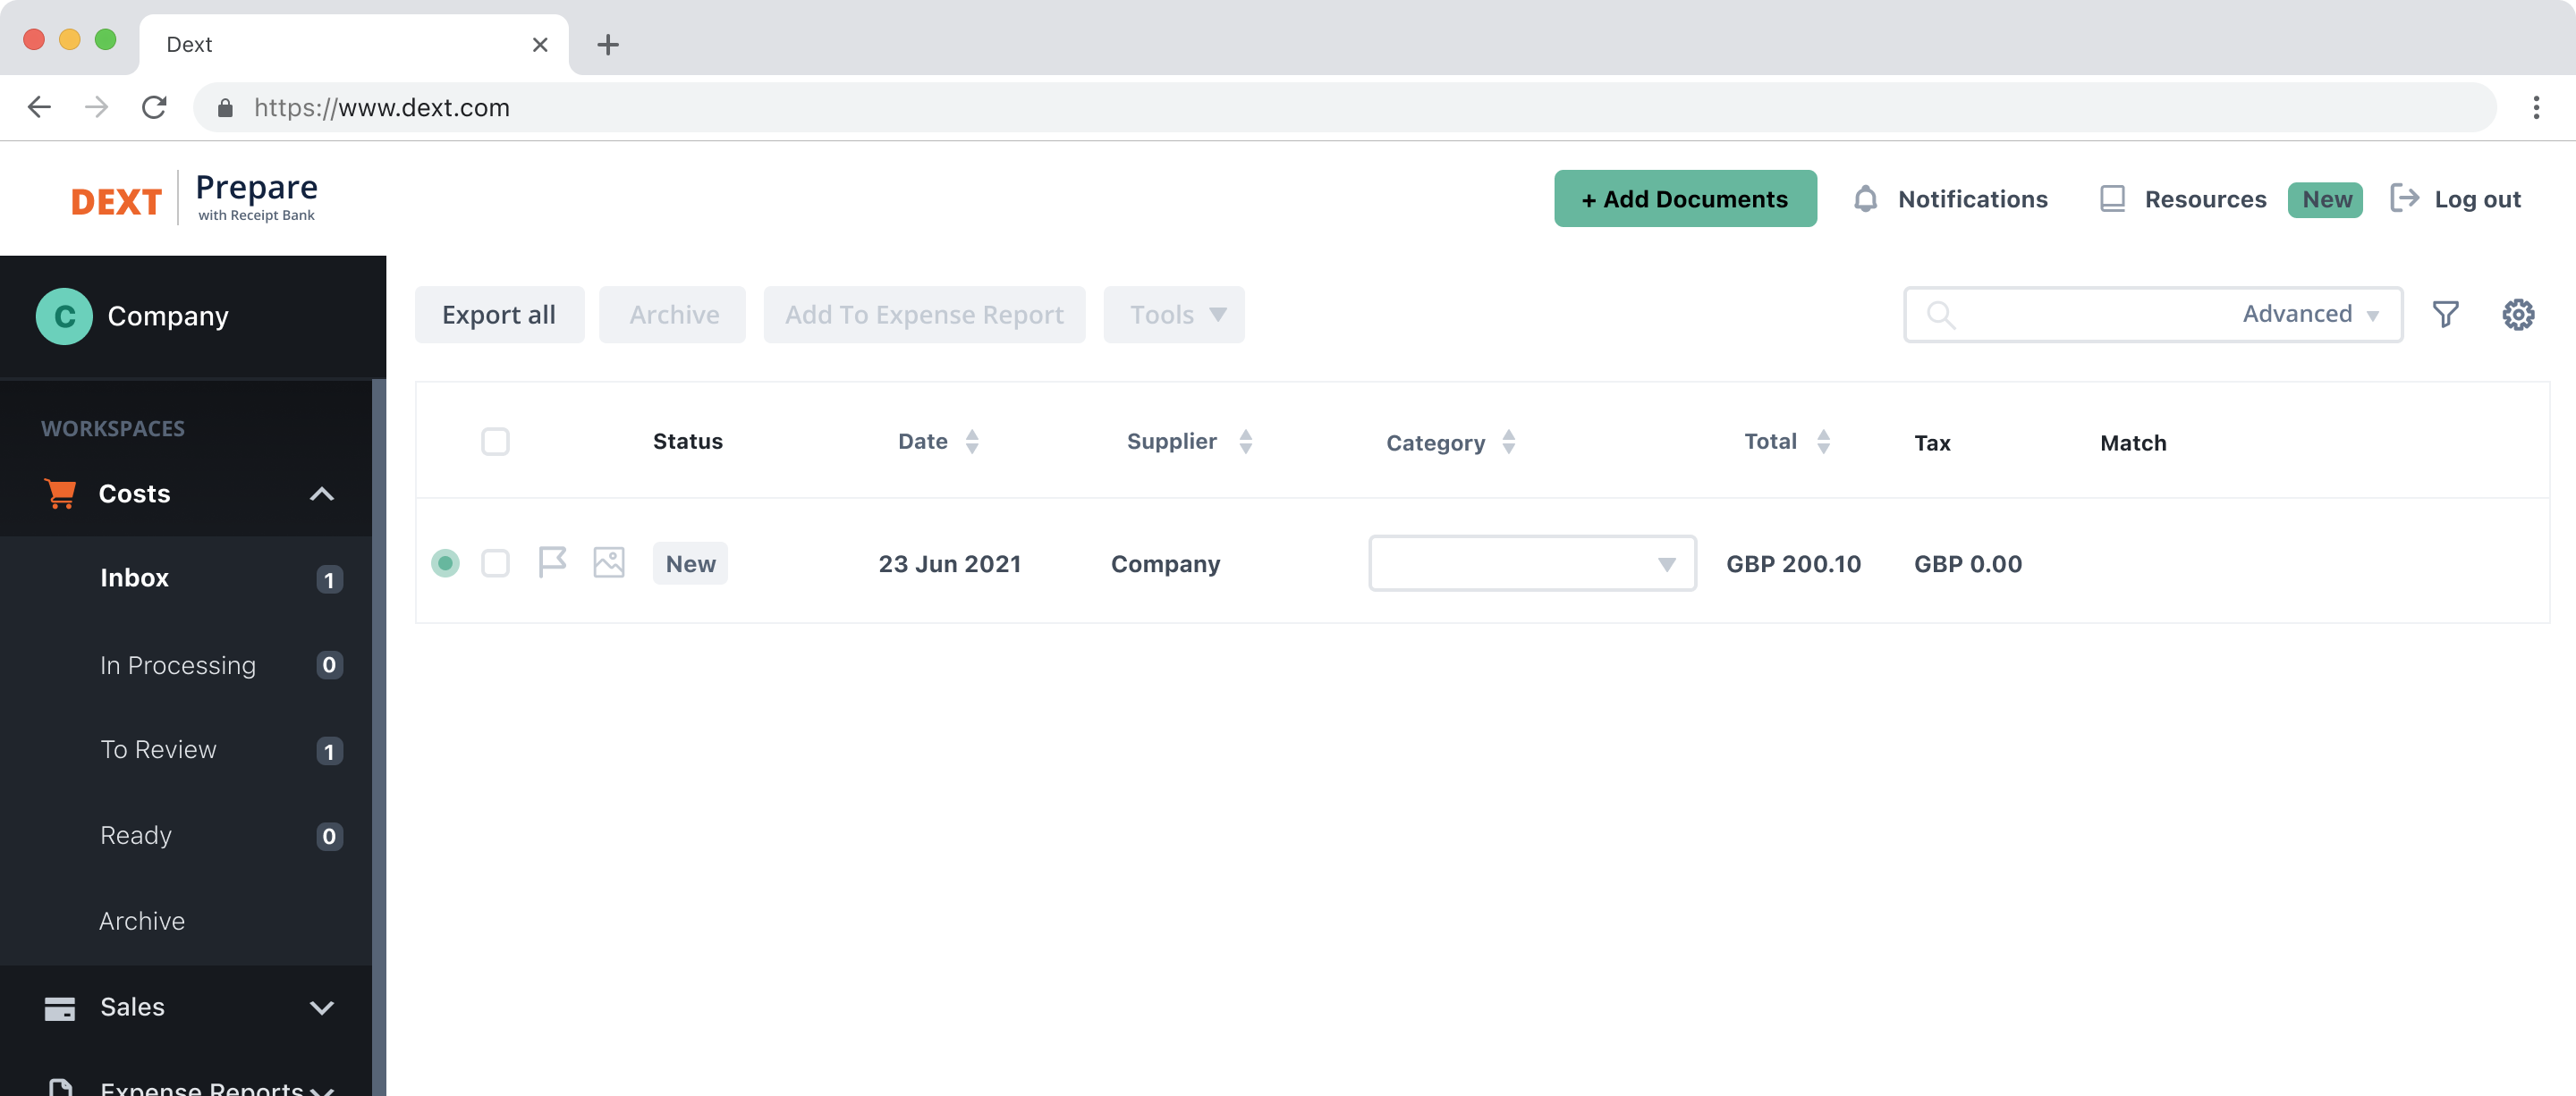Go to the In Processing list

178,665
